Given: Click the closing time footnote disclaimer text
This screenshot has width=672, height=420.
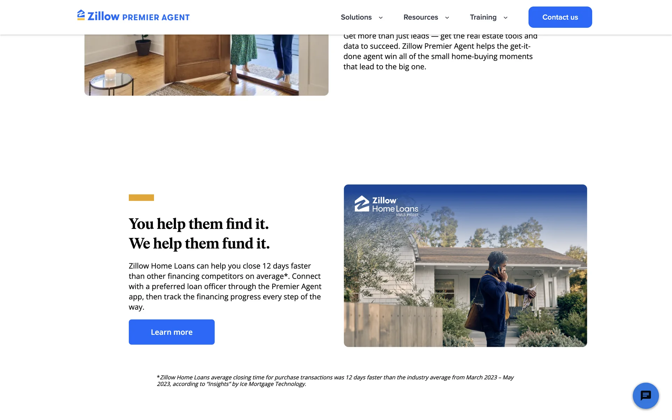Looking at the screenshot, I should (x=335, y=380).
